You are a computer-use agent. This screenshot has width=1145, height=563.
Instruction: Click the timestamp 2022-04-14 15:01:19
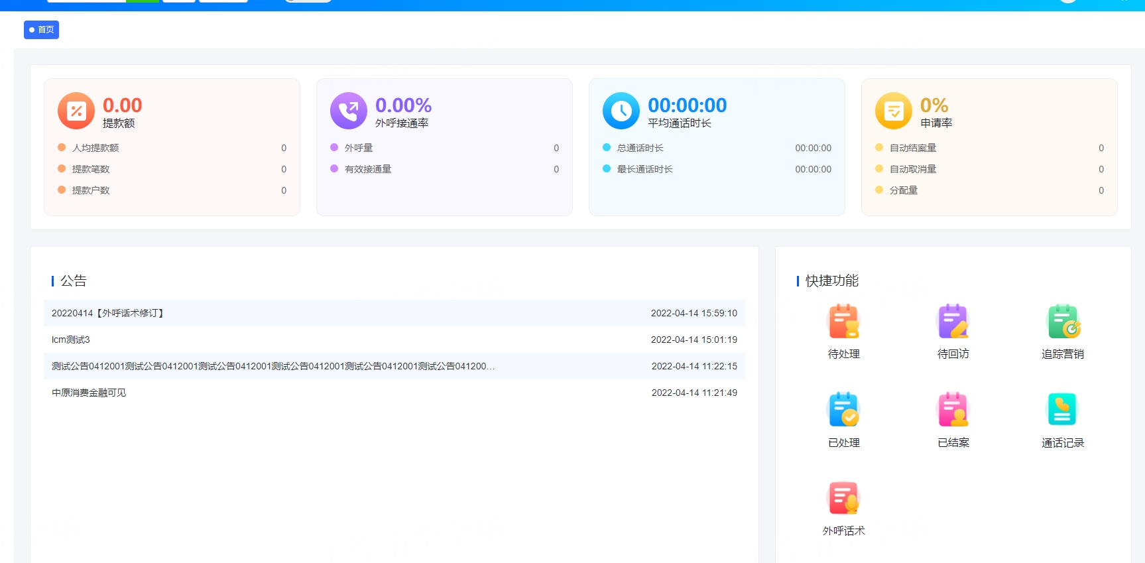coord(694,340)
